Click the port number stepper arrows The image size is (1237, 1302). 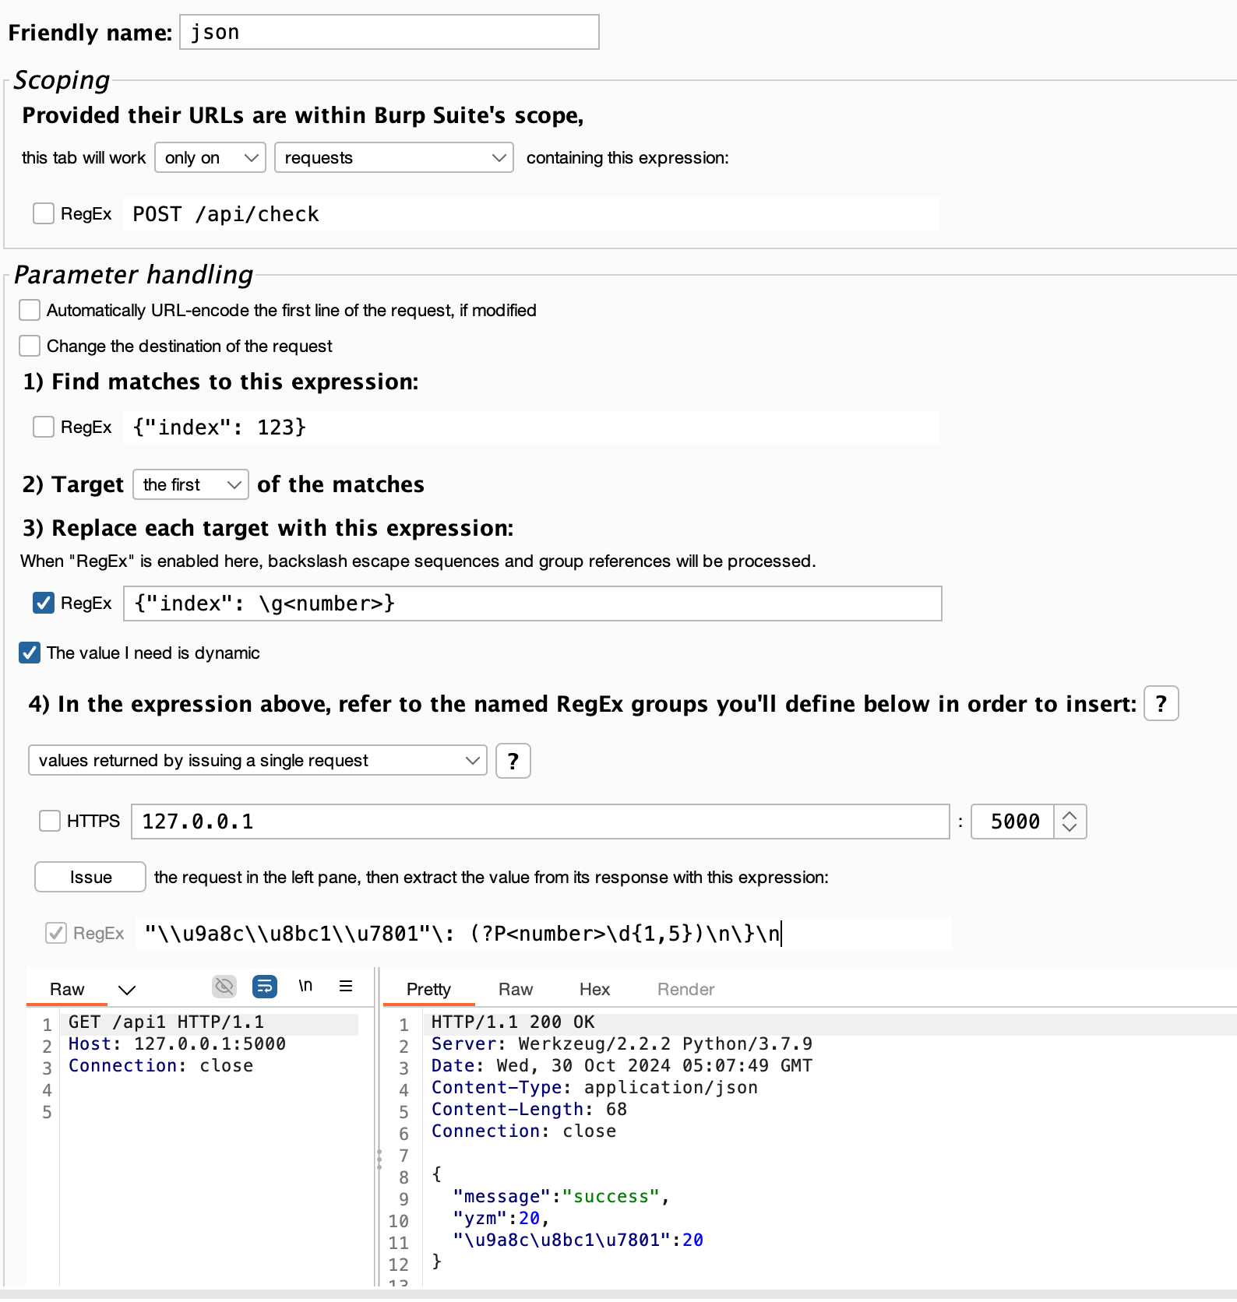[1070, 822]
